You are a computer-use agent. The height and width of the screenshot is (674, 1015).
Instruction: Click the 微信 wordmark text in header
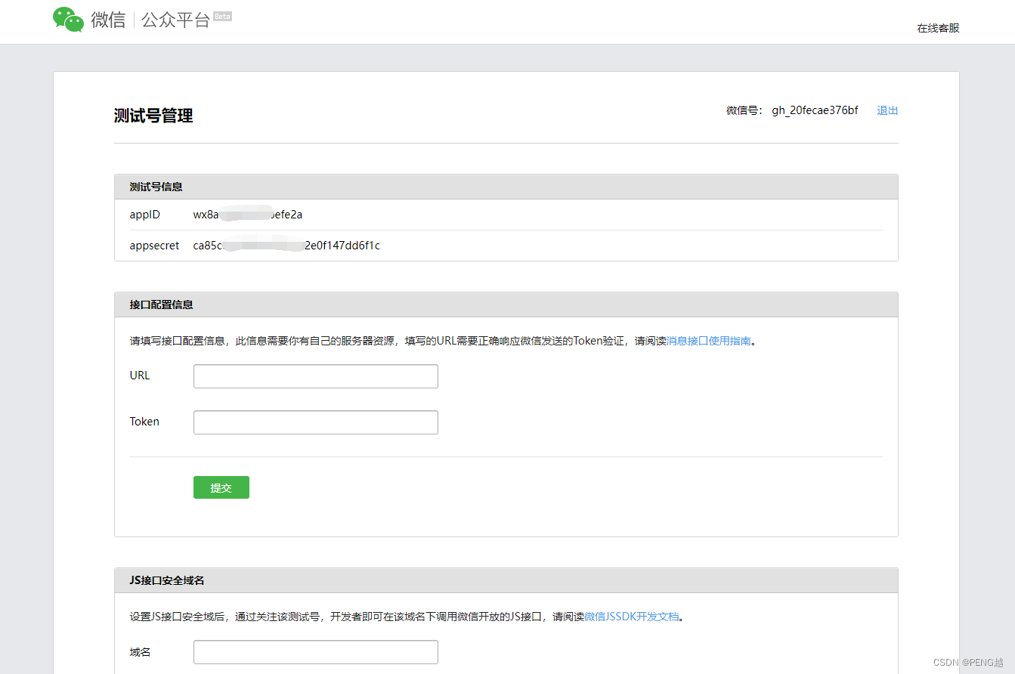click(109, 20)
